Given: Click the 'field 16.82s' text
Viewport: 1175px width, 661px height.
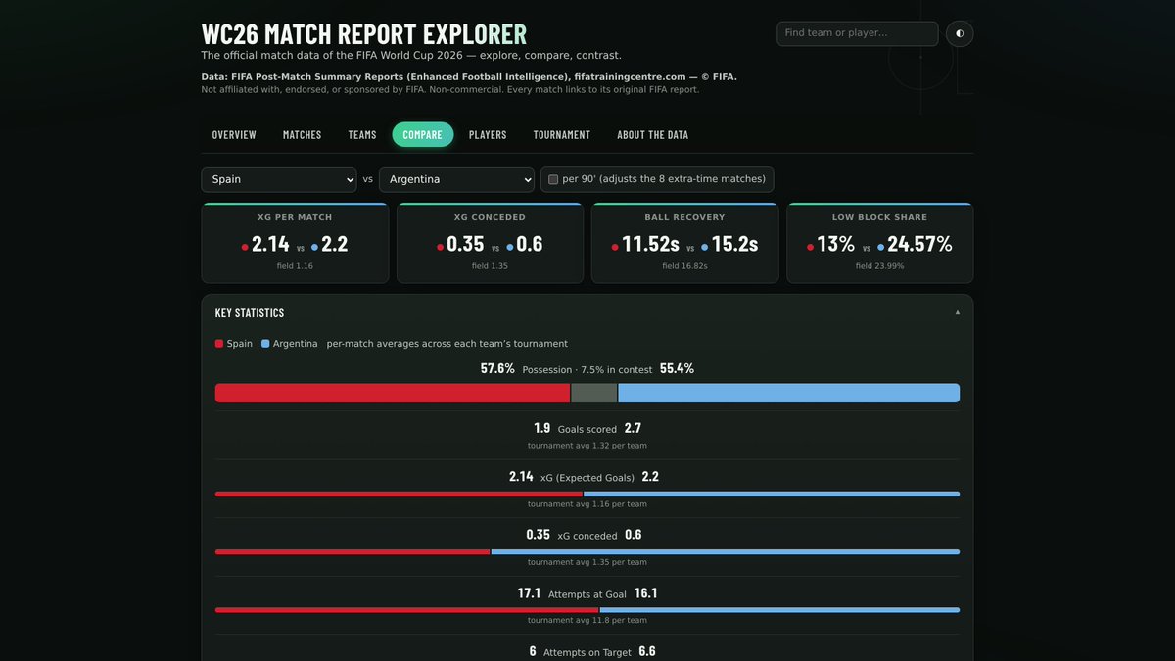Looking at the screenshot, I should (684, 266).
